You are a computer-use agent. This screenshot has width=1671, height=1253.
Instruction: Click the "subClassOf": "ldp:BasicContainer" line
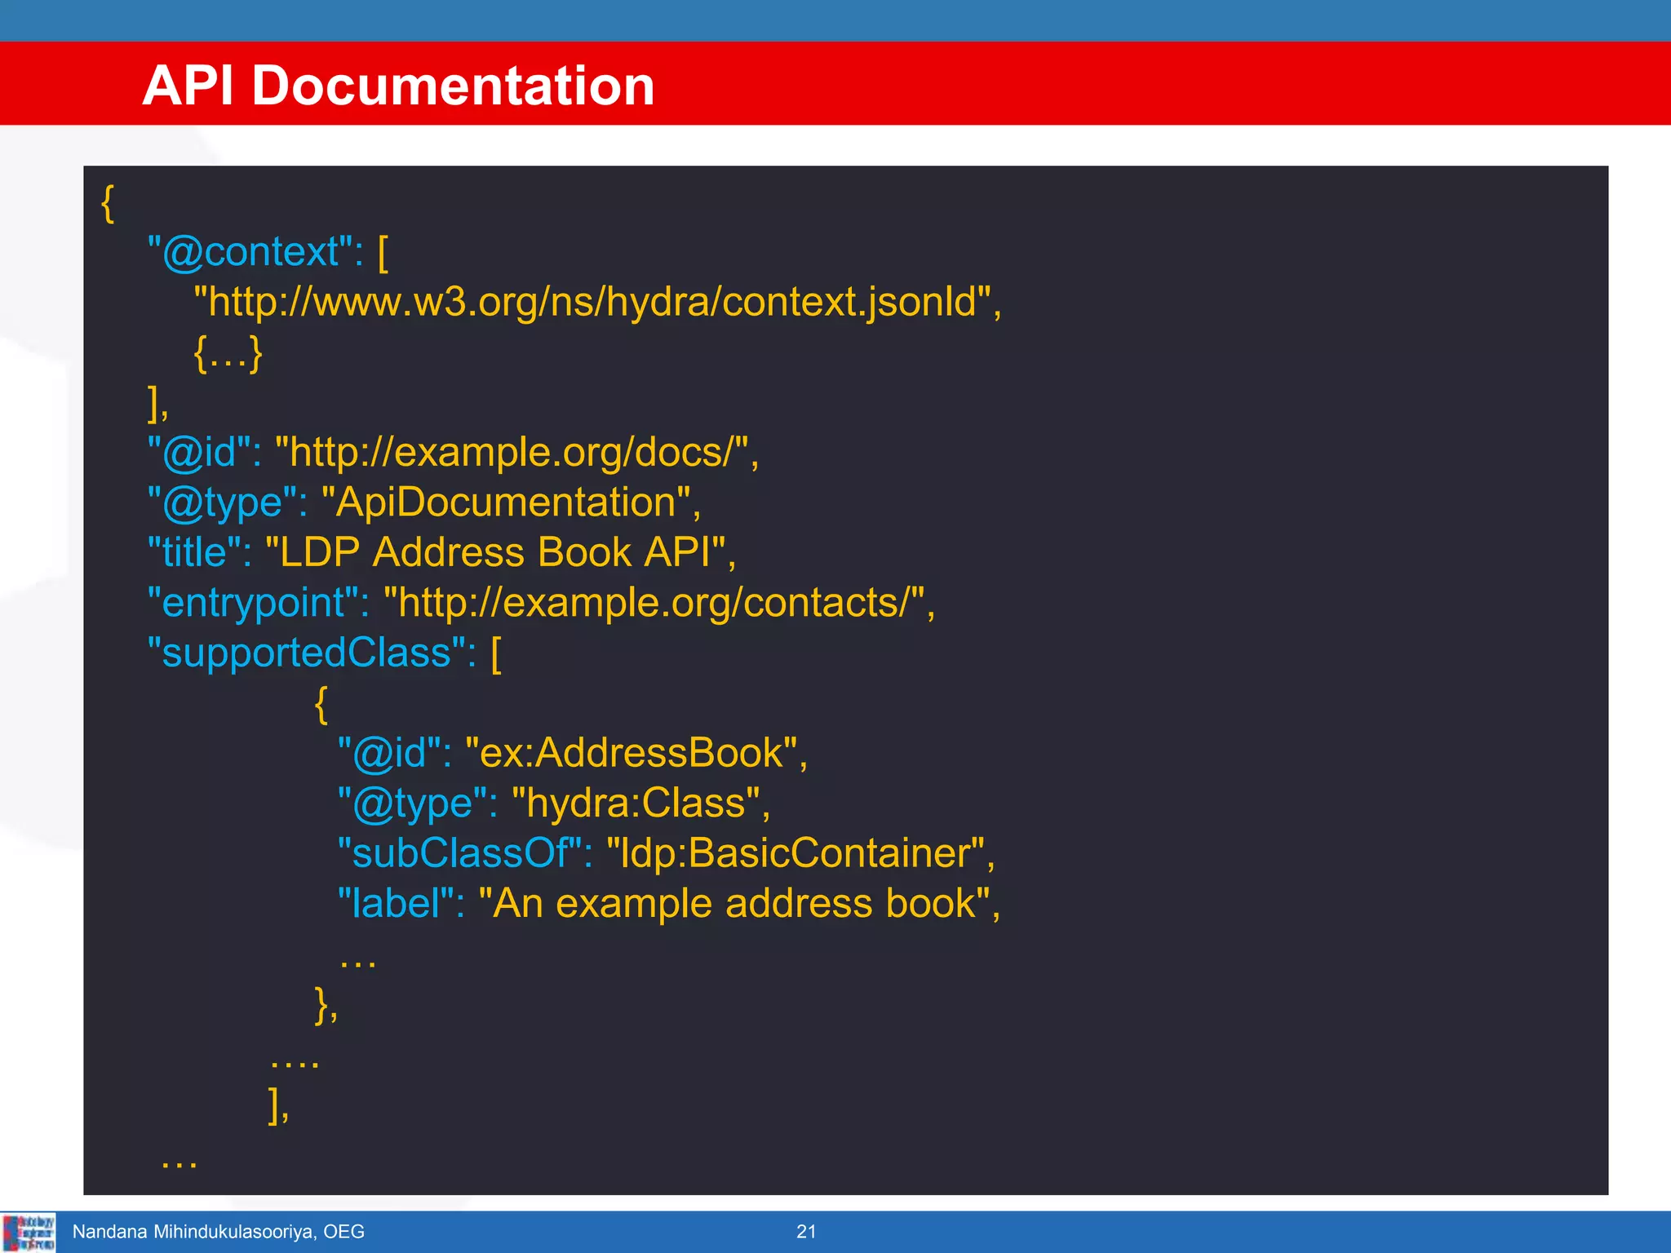click(x=667, y=853)
